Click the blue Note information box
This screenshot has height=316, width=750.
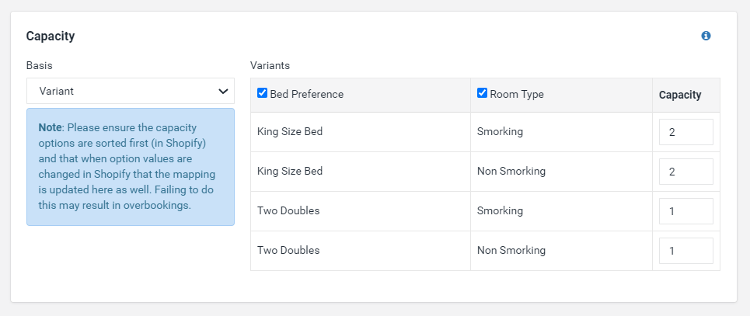click(131, 167)
